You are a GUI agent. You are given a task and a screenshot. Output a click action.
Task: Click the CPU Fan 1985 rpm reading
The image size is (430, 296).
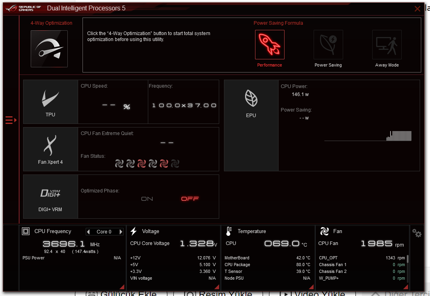pos(383,243)
